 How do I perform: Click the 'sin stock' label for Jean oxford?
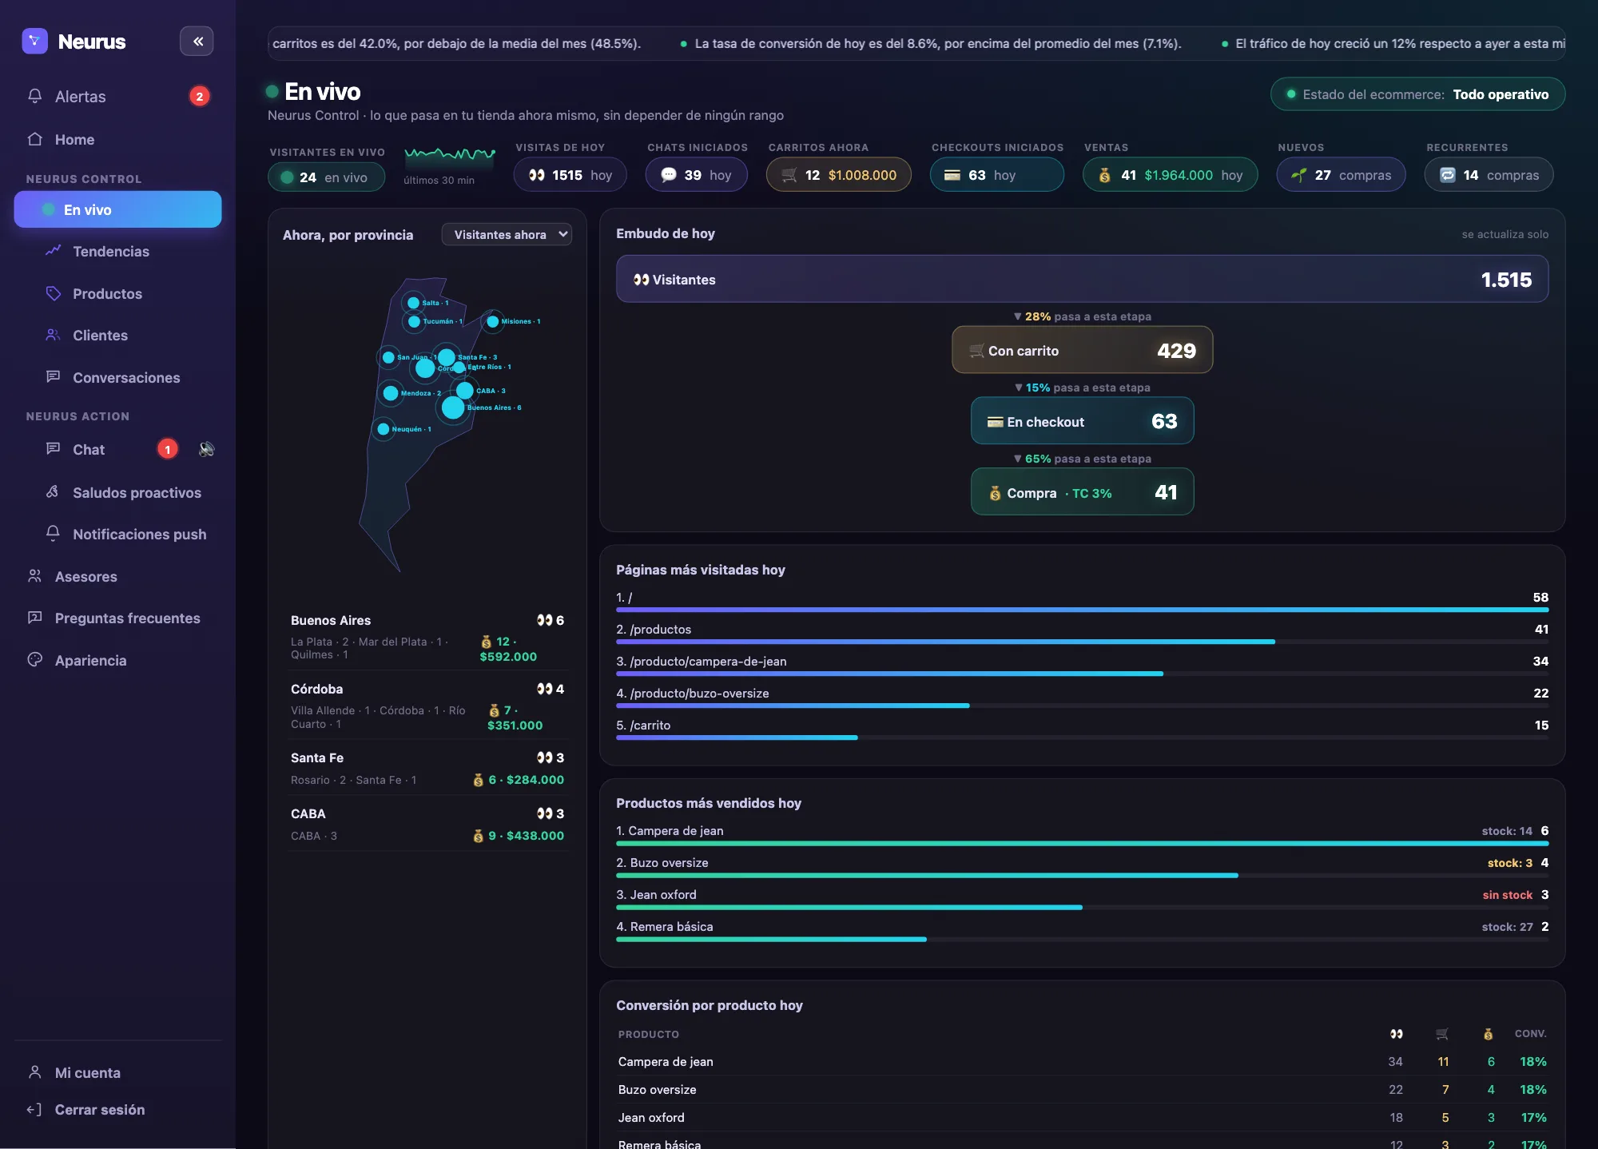click(x=1507, y=895)
